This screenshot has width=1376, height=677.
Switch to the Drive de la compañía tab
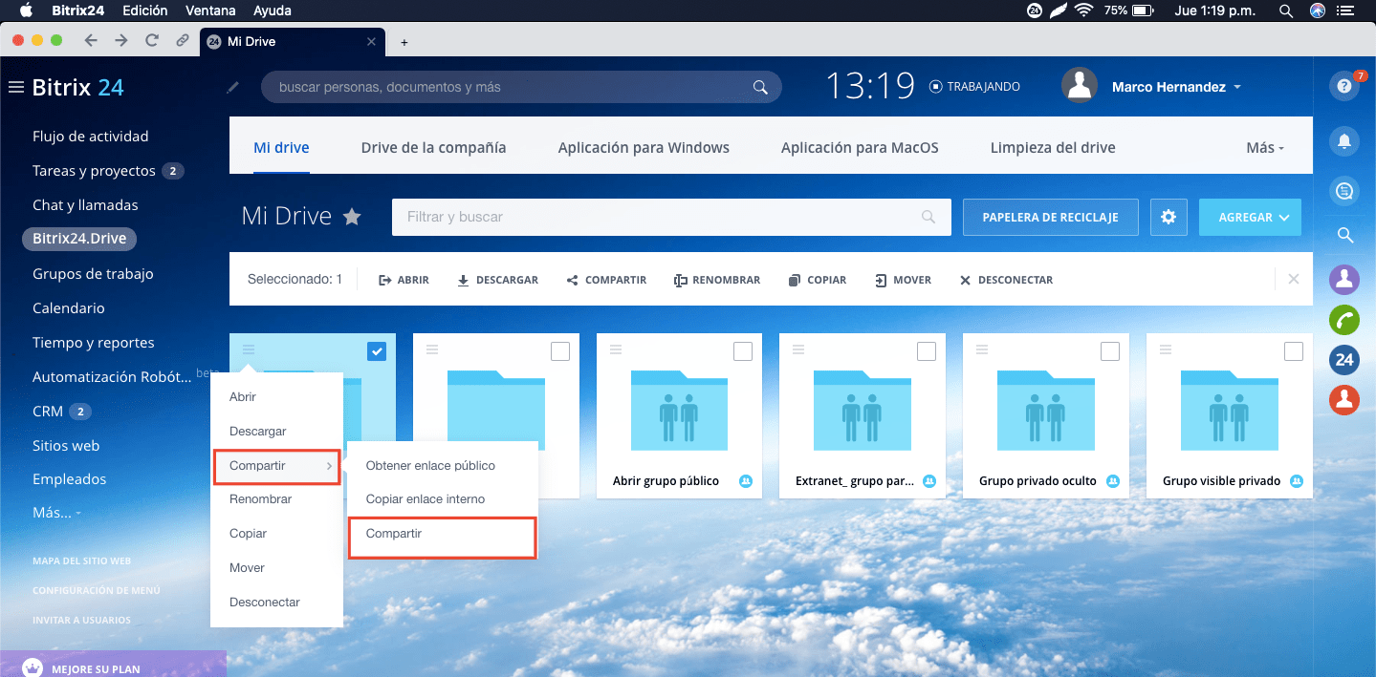tap(433, 148)
